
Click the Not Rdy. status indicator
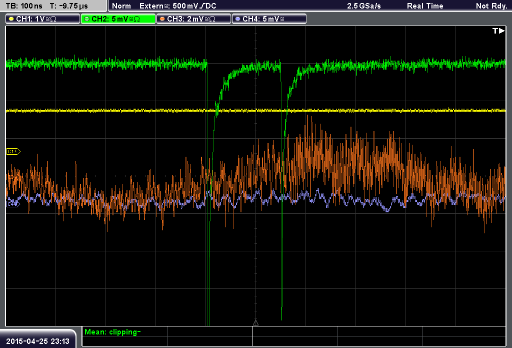tap(491, 6)
